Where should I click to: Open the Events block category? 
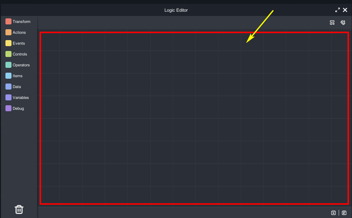(19, 43)
